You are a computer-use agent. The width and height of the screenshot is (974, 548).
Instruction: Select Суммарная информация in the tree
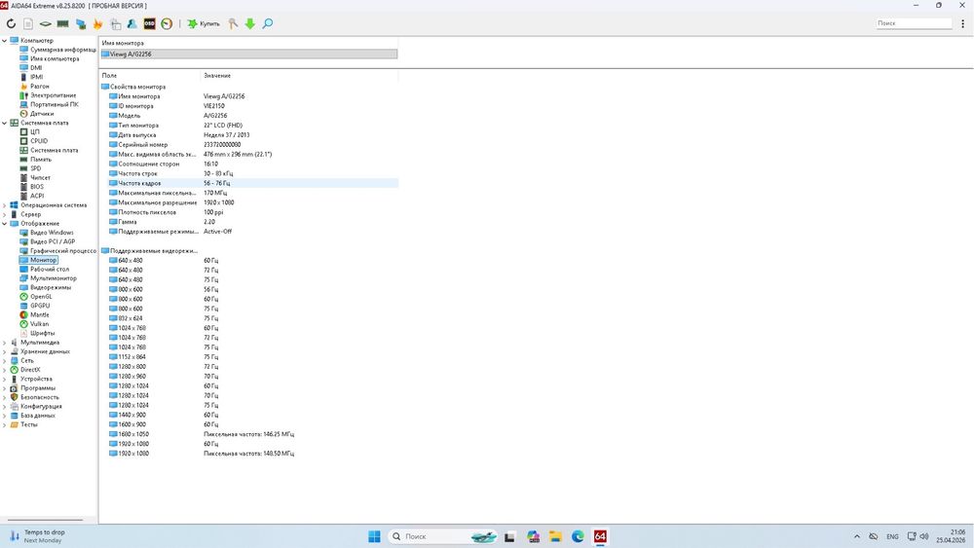click(x=58, y=50)
